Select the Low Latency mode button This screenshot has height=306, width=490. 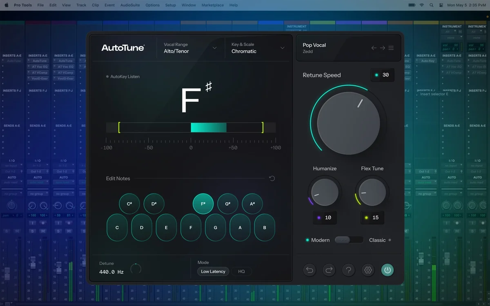pyautogui.click(x=213, y=271)
